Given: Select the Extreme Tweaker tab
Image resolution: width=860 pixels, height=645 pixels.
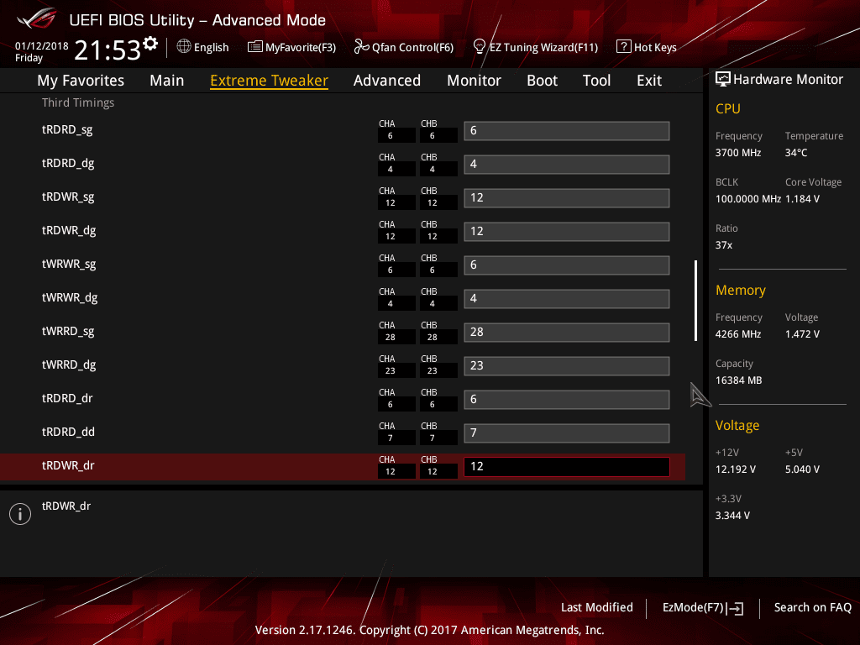Looking at the screenshot, I should pos(270,81).
